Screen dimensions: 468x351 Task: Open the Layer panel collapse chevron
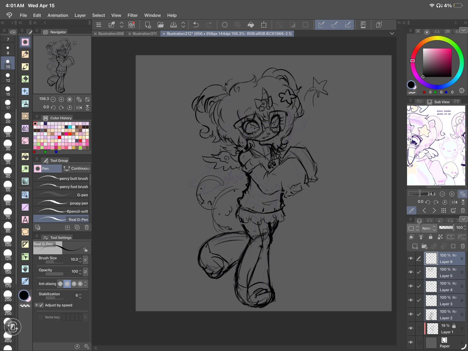463,219
